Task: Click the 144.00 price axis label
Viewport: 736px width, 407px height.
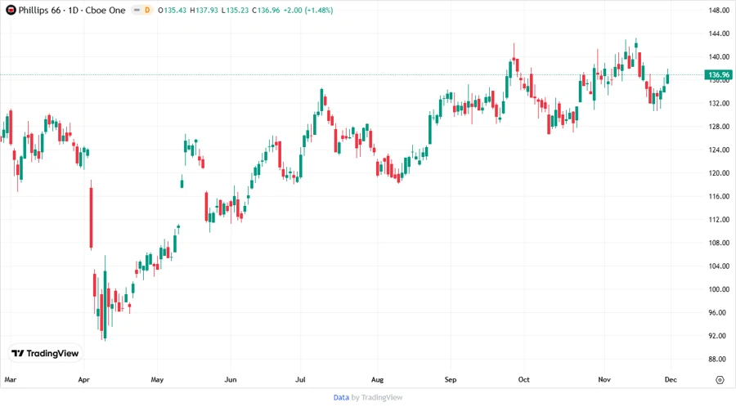Action: click(719, 34)
